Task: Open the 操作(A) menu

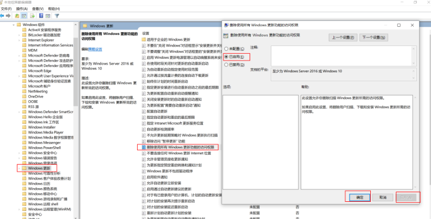Action: pyautogui.click(x=22, y=9)
